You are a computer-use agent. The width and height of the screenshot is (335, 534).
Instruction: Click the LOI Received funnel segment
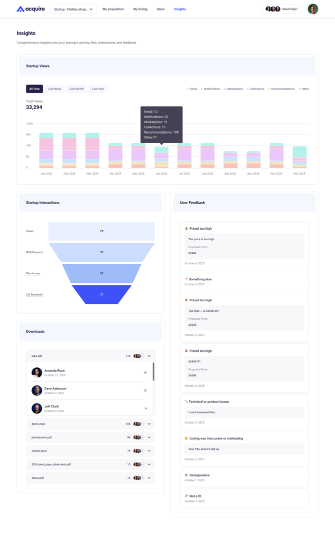[x=101, y=294]
